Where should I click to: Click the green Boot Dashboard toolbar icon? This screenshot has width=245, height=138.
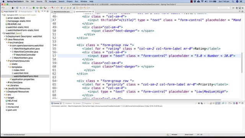coord(34,8)
